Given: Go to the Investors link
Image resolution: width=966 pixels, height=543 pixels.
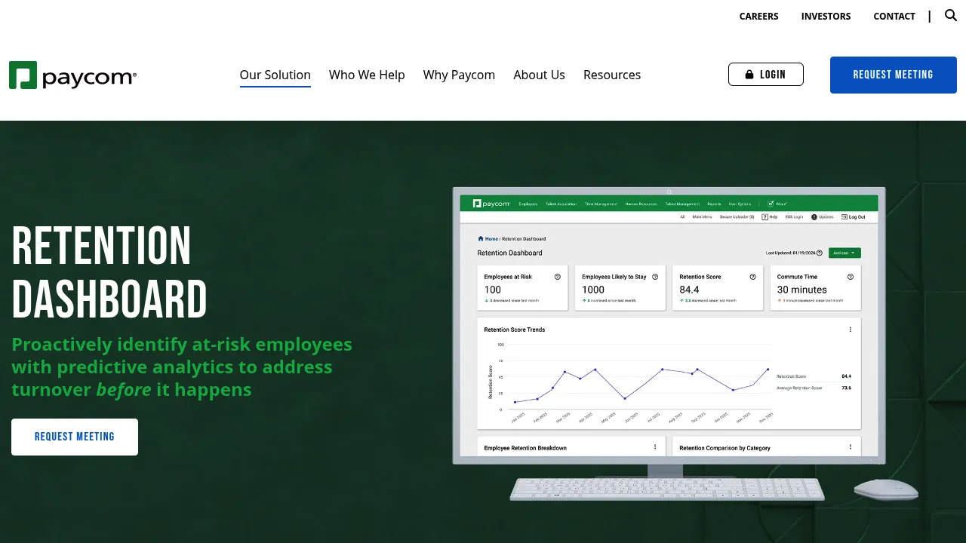Looking at the screenshot, I should point(826,16).
